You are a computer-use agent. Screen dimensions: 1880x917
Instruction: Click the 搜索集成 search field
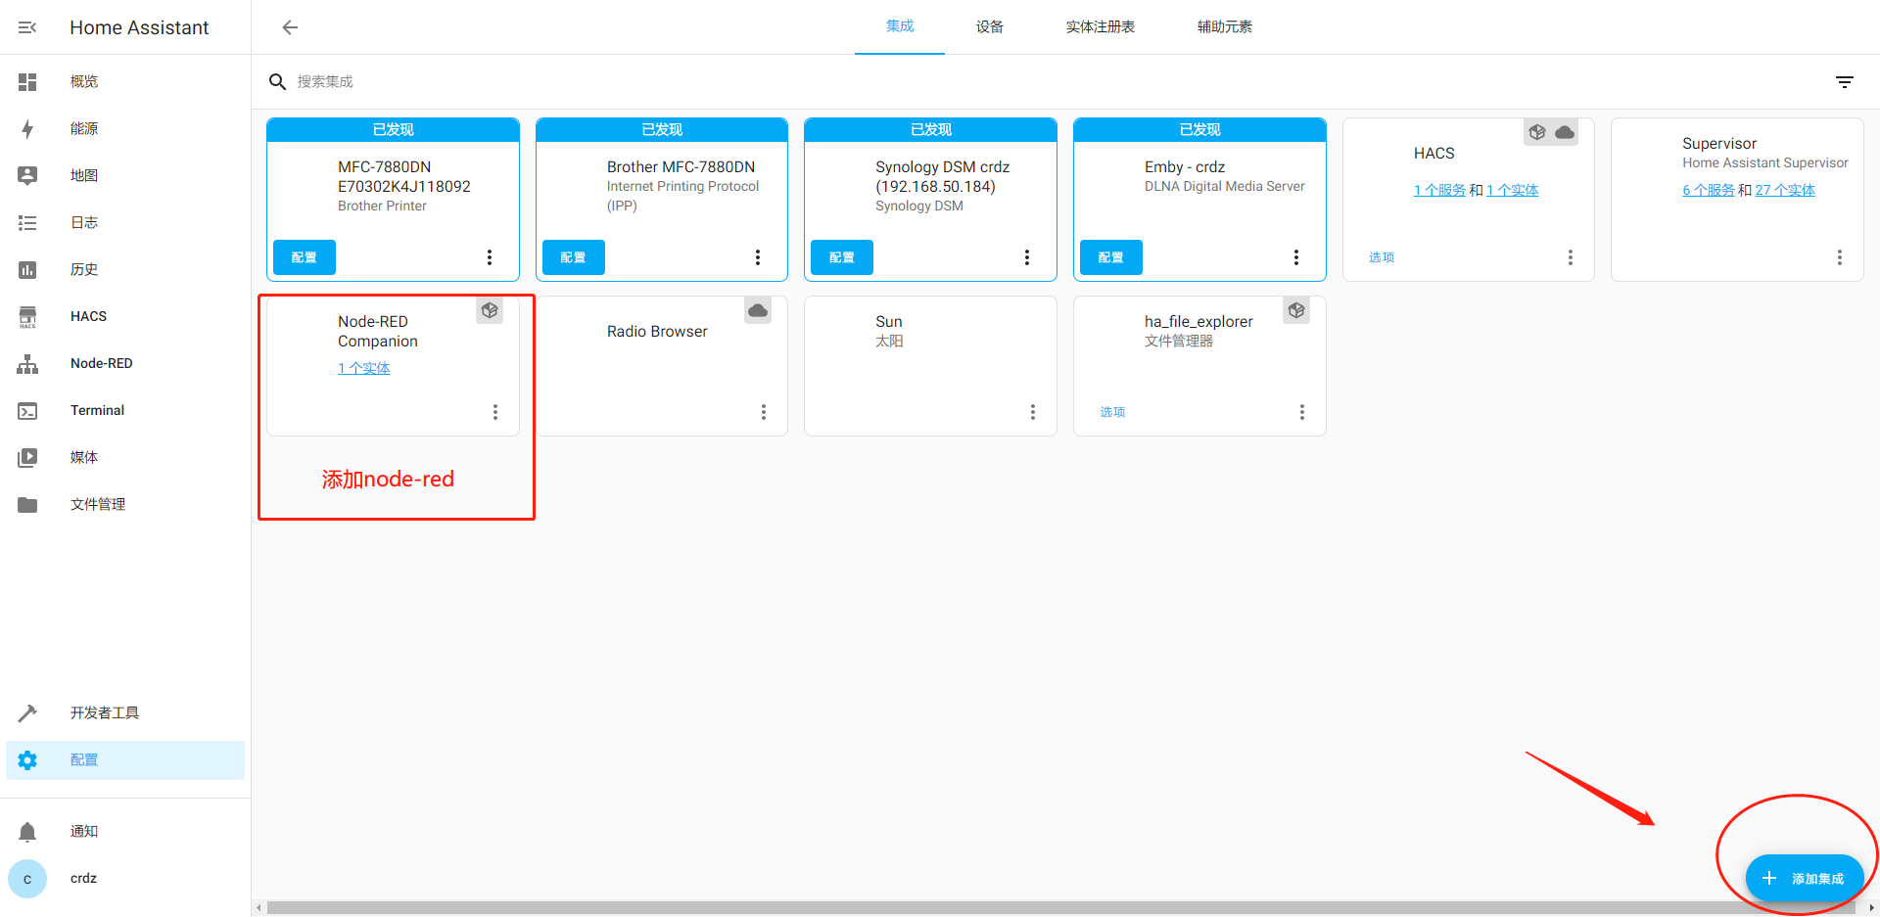(x=587, y=82)
